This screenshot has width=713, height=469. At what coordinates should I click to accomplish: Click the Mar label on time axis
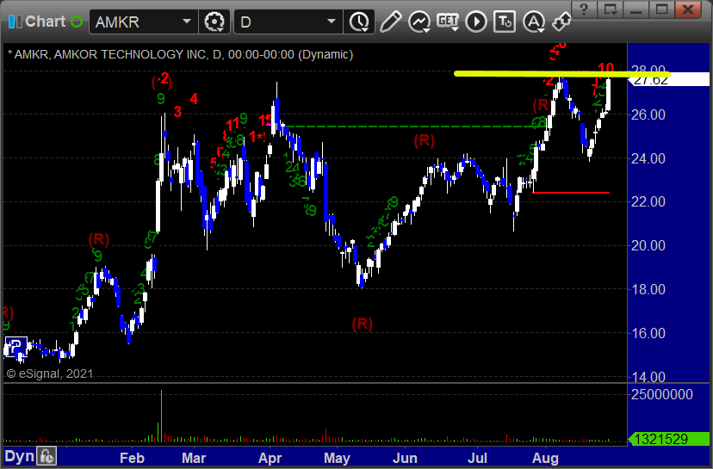point(194,458)
